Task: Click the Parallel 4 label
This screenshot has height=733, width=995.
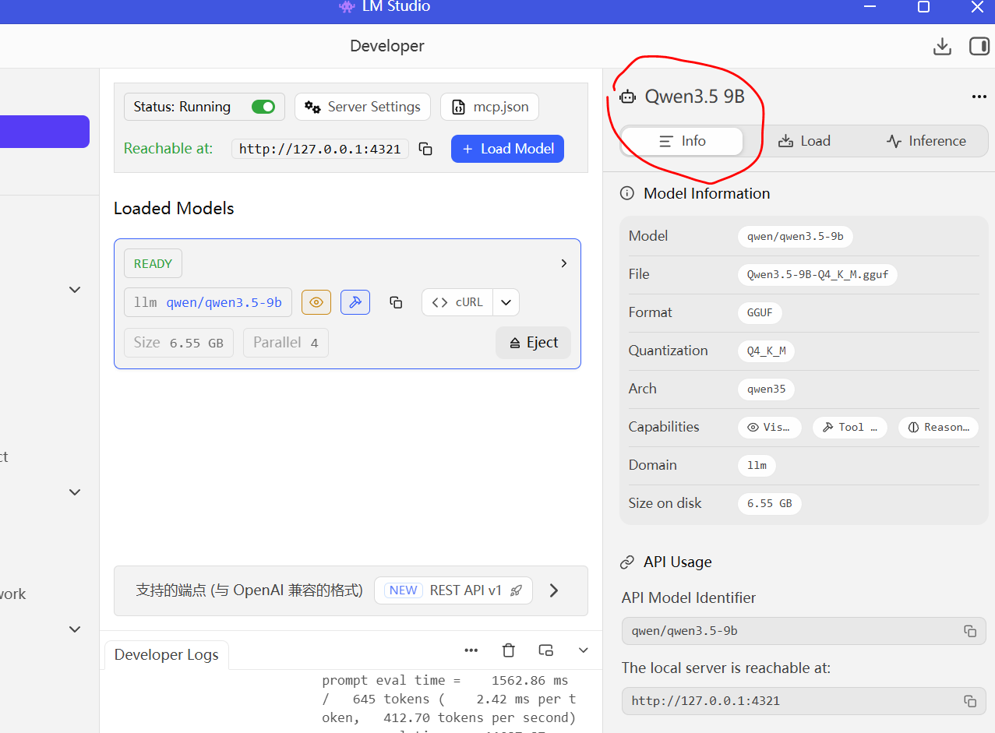Action: click(286, 343)
